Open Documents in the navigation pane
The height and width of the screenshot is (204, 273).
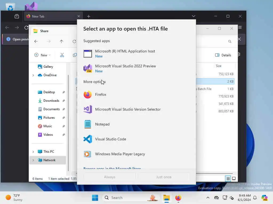[49, 109]
